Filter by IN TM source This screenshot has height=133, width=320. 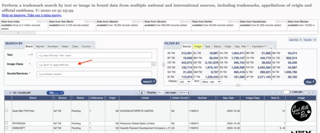pos(285,72)
